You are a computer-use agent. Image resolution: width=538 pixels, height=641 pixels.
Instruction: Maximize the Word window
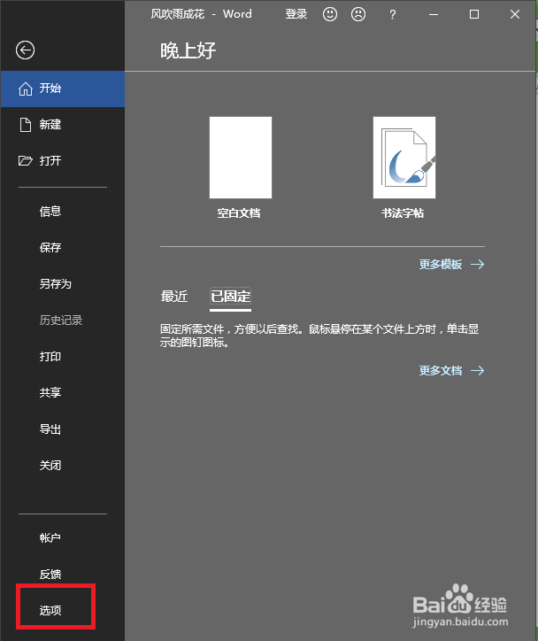tap(474, 15)
